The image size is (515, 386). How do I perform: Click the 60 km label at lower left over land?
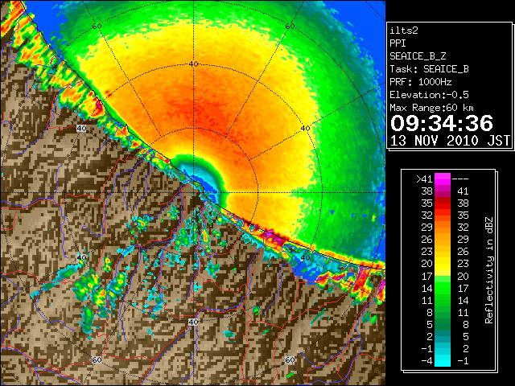97,360
